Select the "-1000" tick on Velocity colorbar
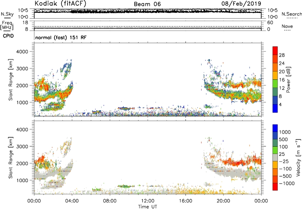Screen dimensions: 302x209 point(287,183)
